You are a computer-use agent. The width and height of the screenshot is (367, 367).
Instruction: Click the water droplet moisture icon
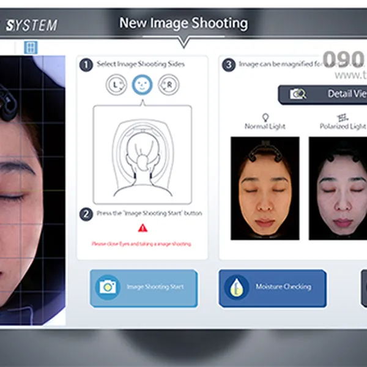pyautogui.click(x=236, y=287)
